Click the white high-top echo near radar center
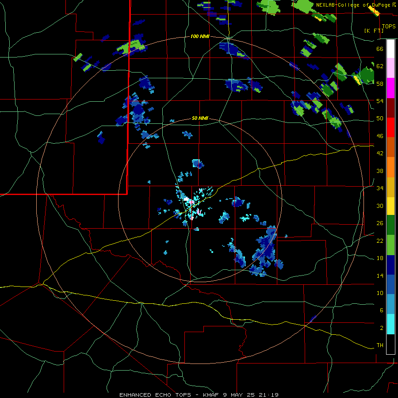The width and height of the screenshot is (398, 398). 186,199
